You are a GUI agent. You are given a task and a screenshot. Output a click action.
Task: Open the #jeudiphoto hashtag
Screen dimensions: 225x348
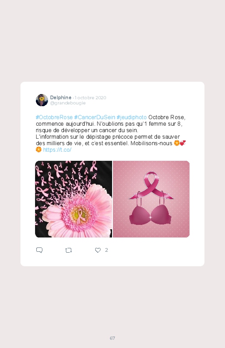[132, 117]
